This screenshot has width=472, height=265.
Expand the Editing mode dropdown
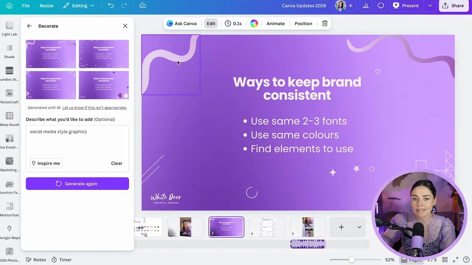(x=79, y=6)
